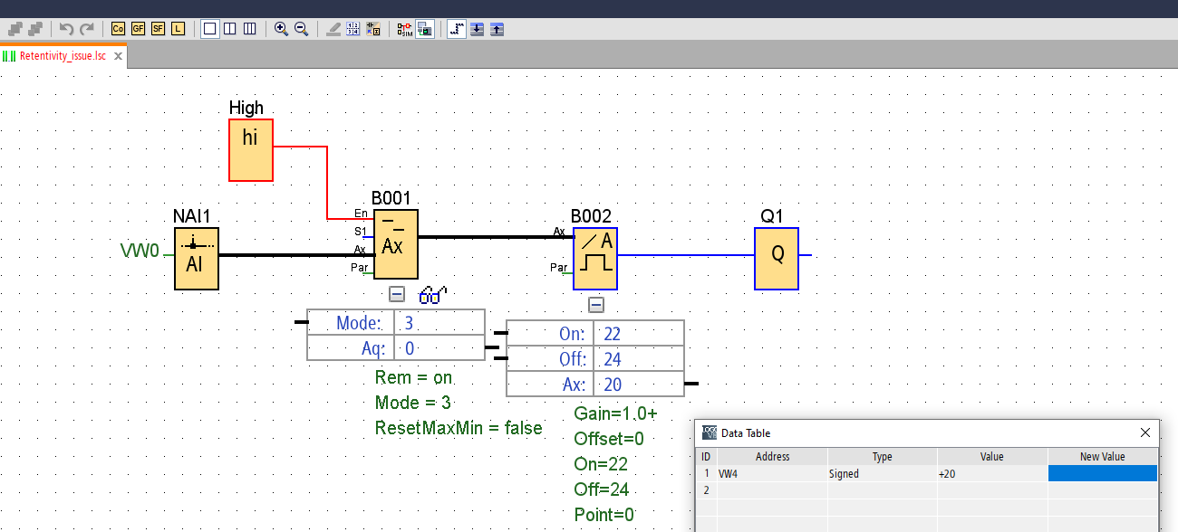Open the Co constants and connectors palette
This screenshot has height=532, width=1178.
(118, 29)
